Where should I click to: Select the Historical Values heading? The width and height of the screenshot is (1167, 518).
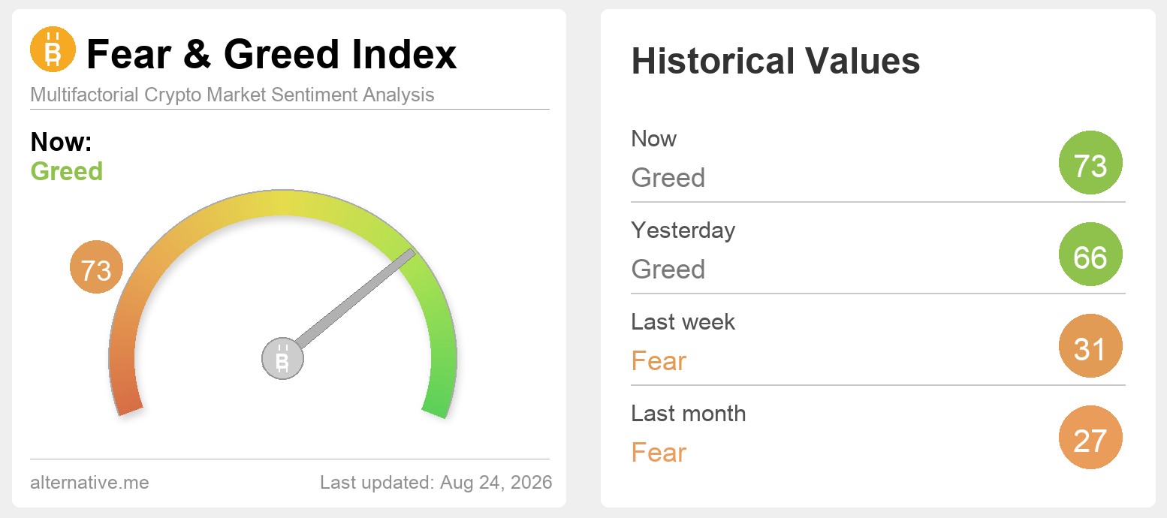click(775, 61)
